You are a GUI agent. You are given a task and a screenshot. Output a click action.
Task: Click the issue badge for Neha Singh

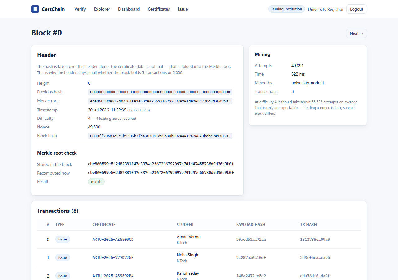(x=62, y=258)
